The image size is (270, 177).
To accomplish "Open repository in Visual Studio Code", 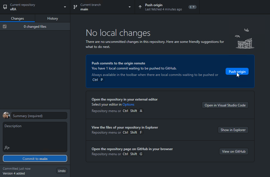I will [x=225, y=105].
